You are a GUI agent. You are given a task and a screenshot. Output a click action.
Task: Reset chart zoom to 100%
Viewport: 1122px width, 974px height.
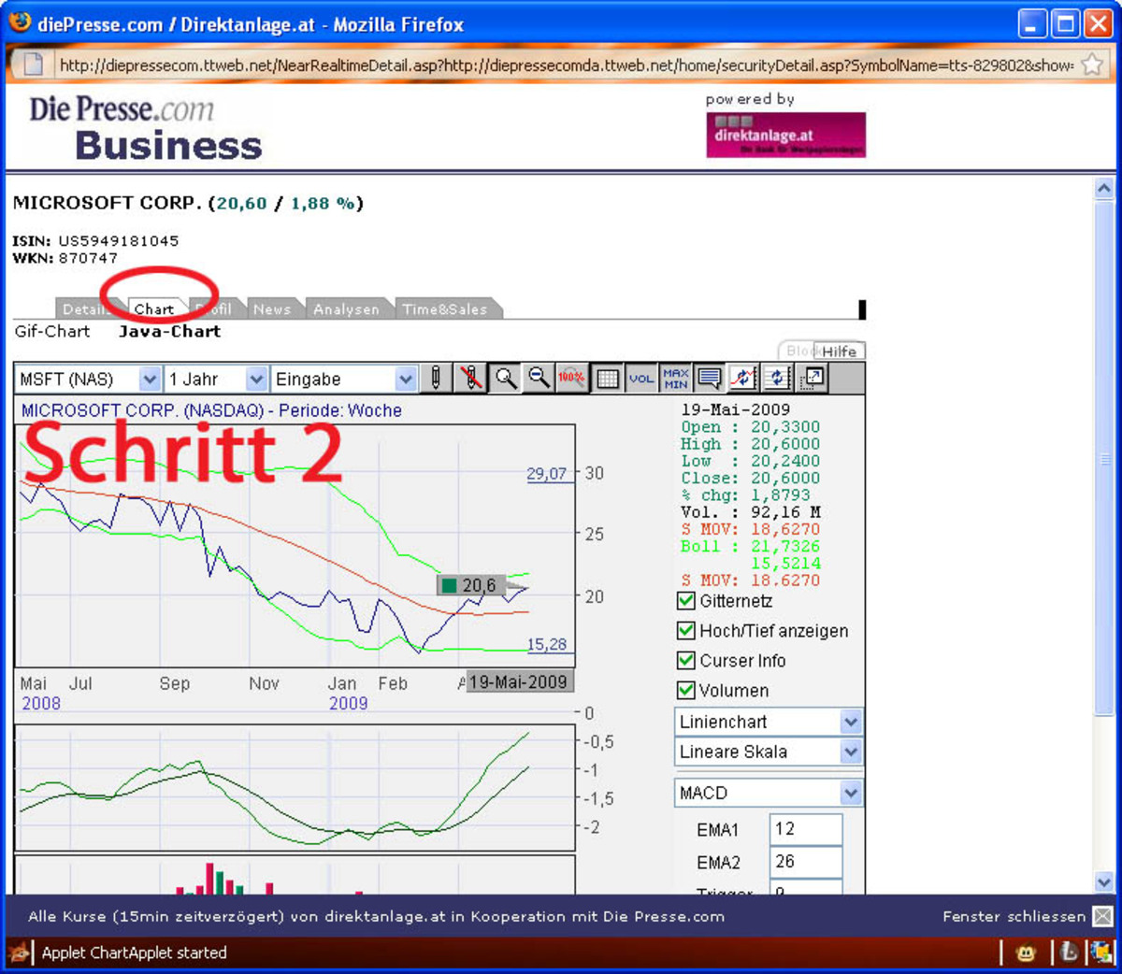tap(571, 379)
